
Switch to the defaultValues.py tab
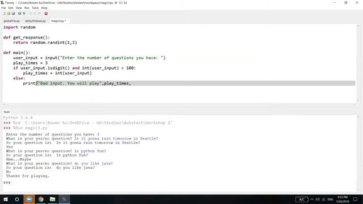(x=35, y=21)
